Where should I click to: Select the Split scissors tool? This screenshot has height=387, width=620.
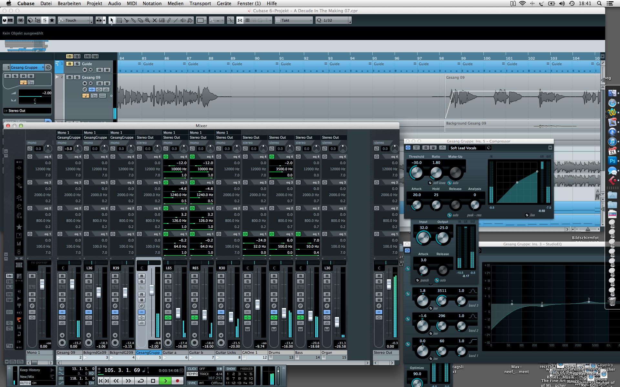coord(126,20)
